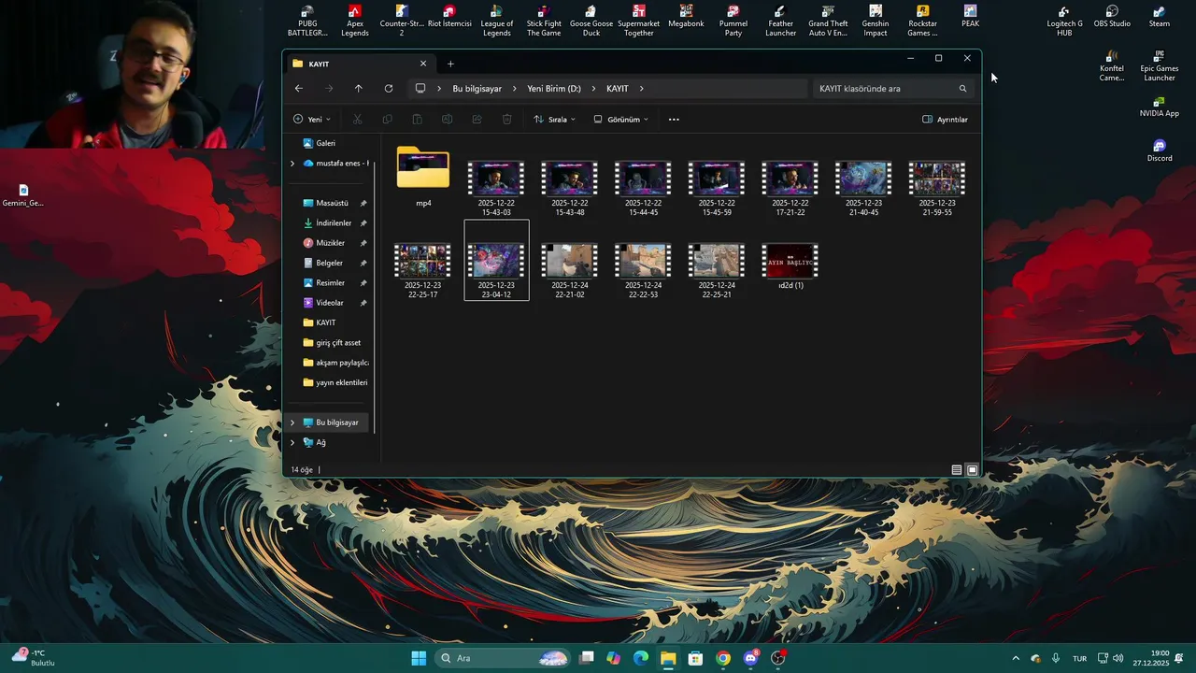Open the Sırala (Sort) dropdown
This screenshot has height=673, width=1196.
click(554, 120)
